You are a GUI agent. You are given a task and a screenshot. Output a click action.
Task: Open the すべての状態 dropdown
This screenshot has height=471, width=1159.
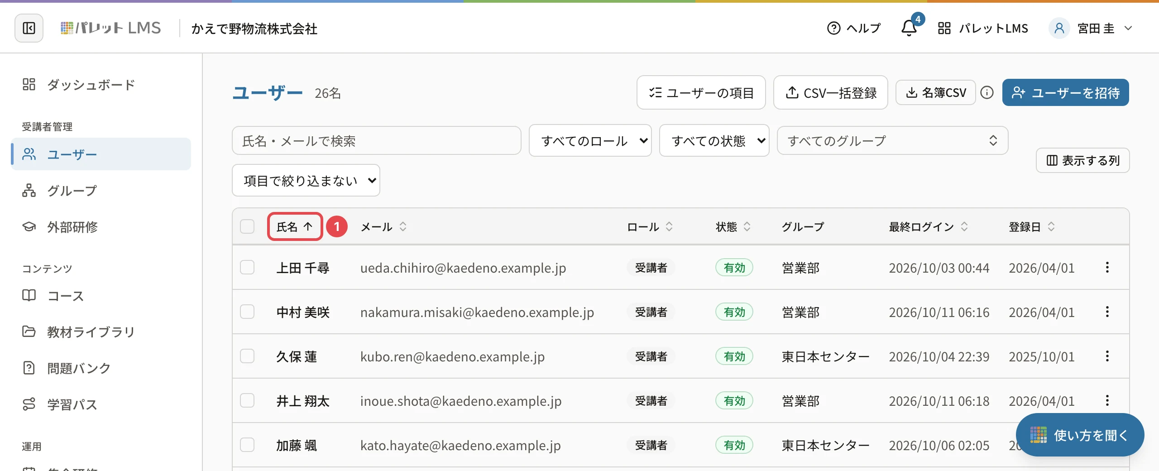click(x=714, y=140)
